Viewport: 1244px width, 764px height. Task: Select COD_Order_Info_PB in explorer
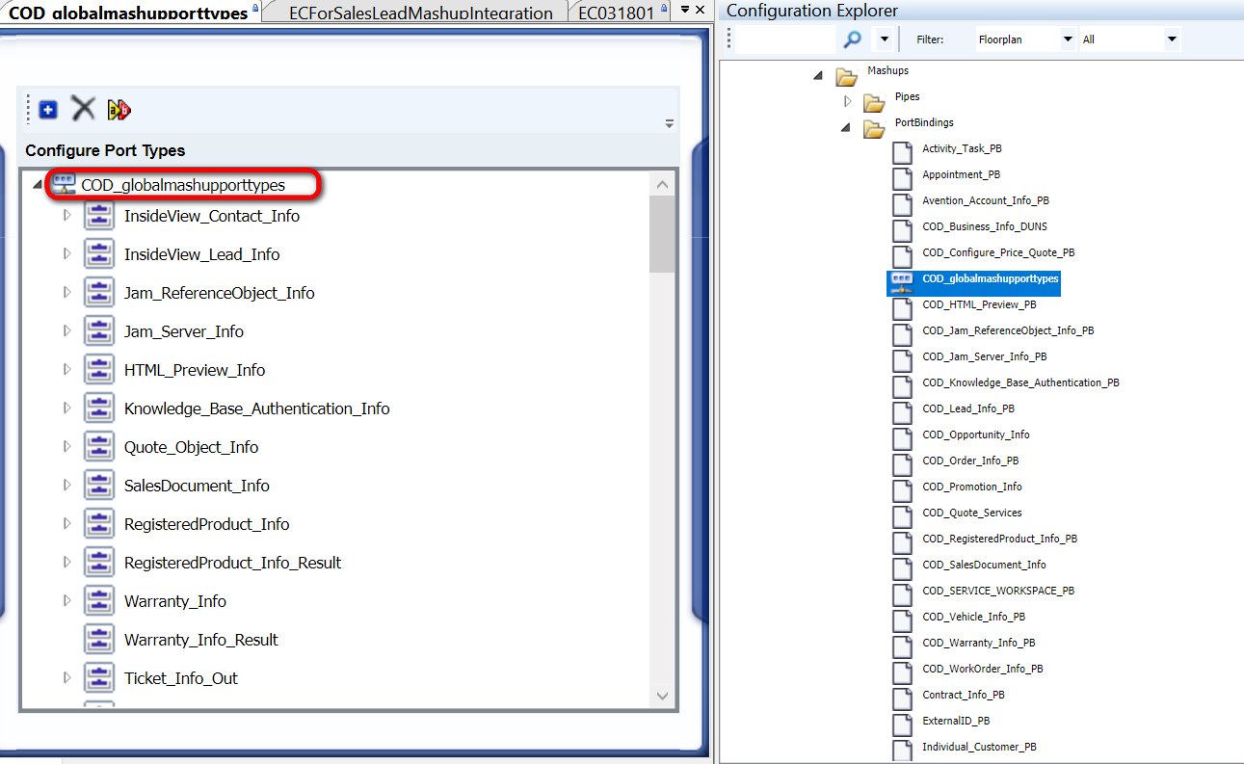point(970,461)
